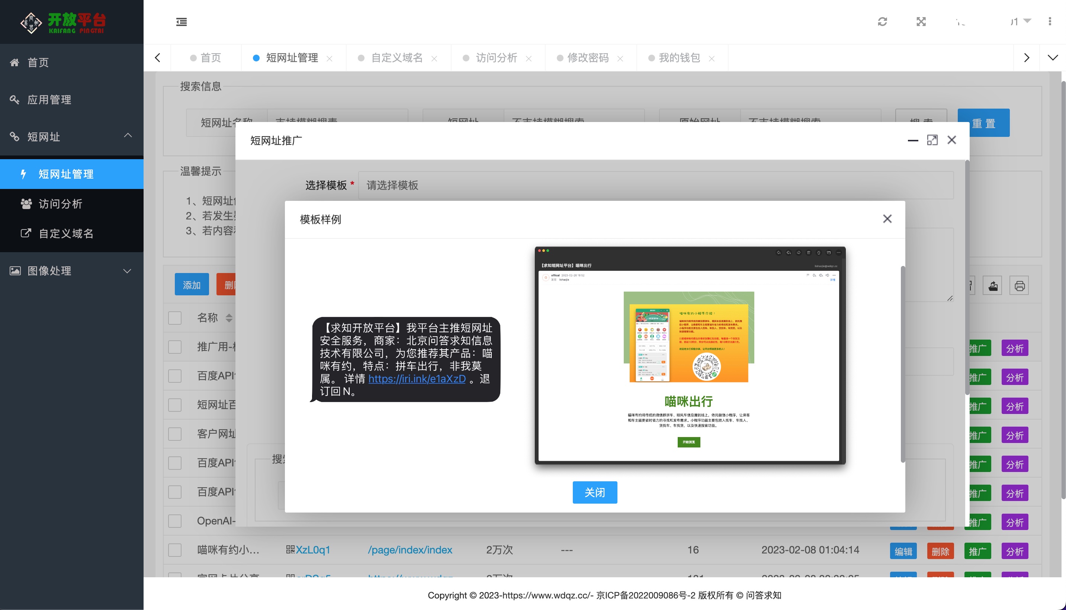Open 自定义域名 in sidebar
Viewport: 1066px width, 610px height.
(66, 233)
